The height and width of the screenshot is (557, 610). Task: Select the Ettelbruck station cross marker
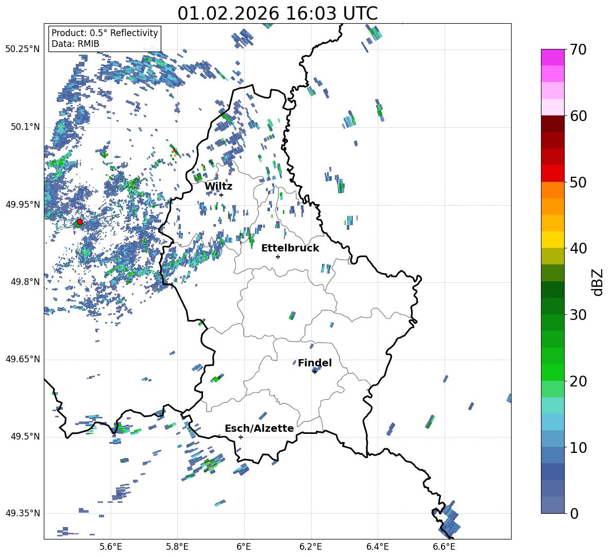pyautogui.click(x=278, y=257)
